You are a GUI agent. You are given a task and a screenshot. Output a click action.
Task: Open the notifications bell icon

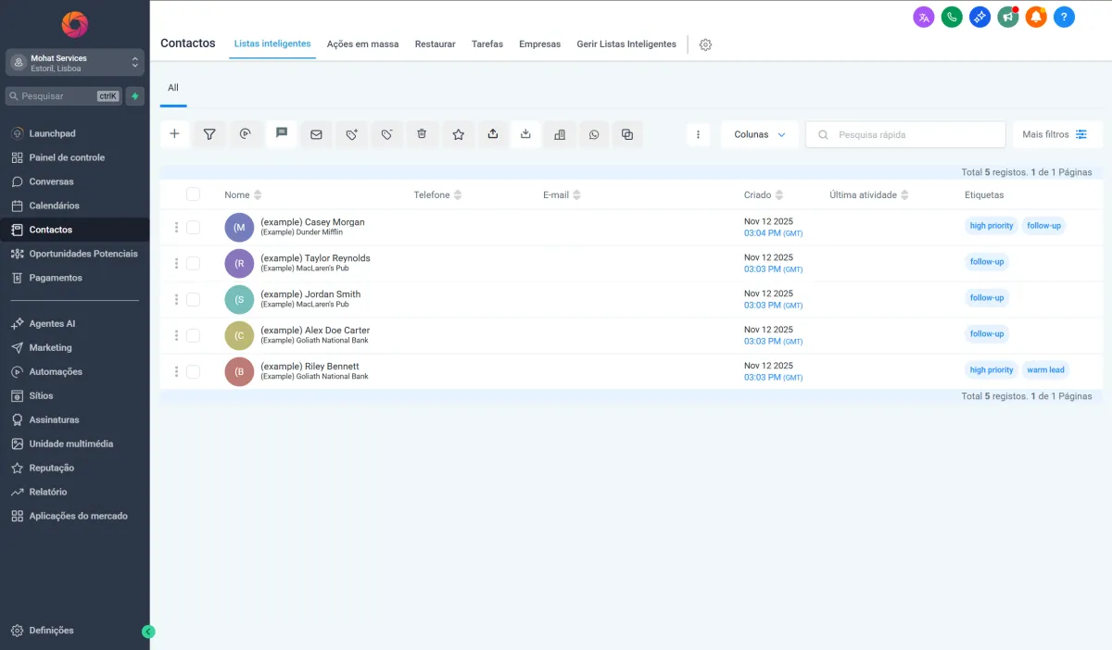[x=1036, y=17]
